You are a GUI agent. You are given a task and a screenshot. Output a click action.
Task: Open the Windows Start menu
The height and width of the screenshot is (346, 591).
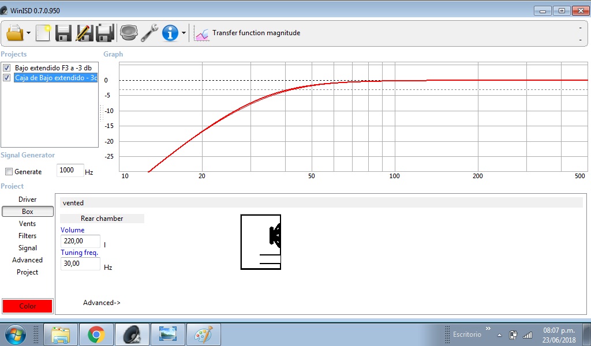(15, 334)
